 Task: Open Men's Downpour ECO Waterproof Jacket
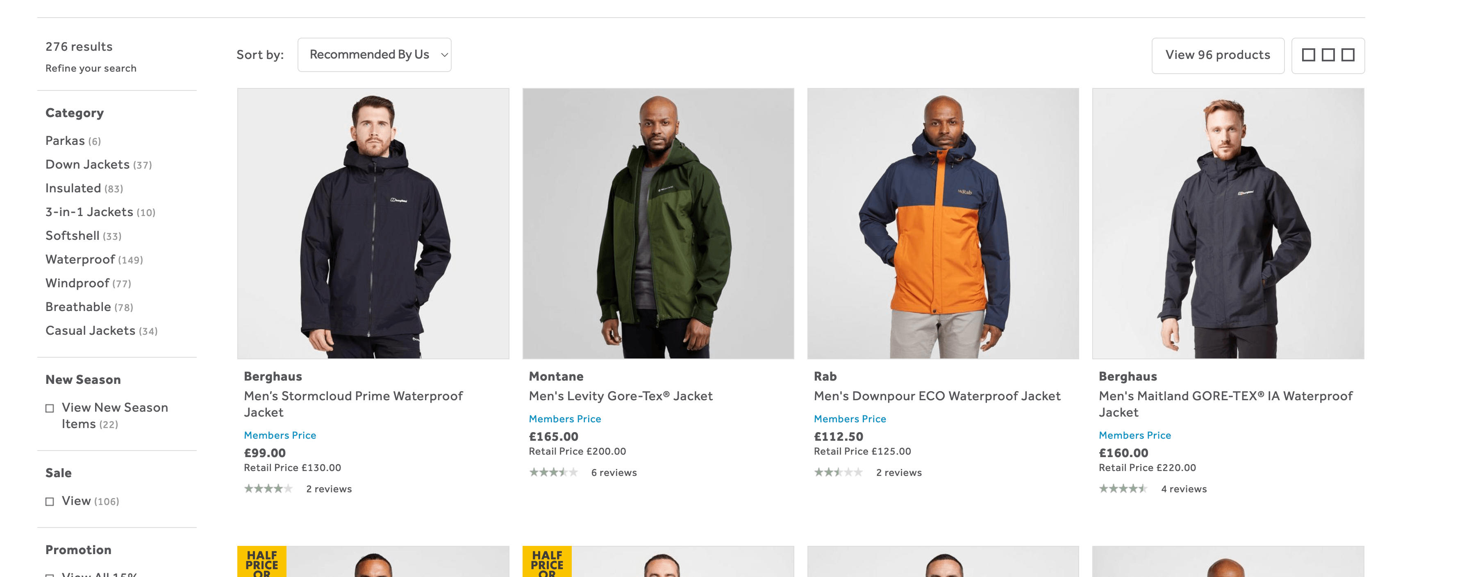tap(937, 395)
